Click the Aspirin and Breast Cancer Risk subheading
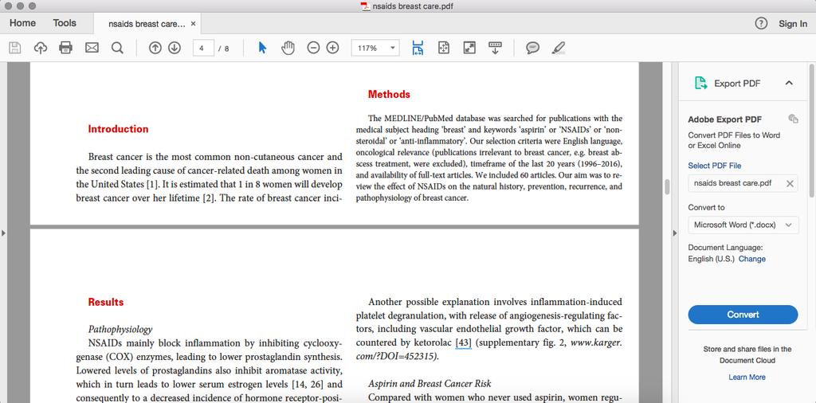The image size is (816, 403). [x=430, y=384]
